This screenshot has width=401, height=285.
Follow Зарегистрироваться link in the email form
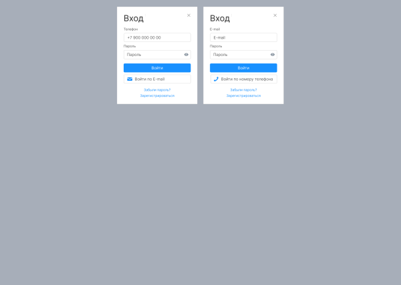click(x=243, y=95)
